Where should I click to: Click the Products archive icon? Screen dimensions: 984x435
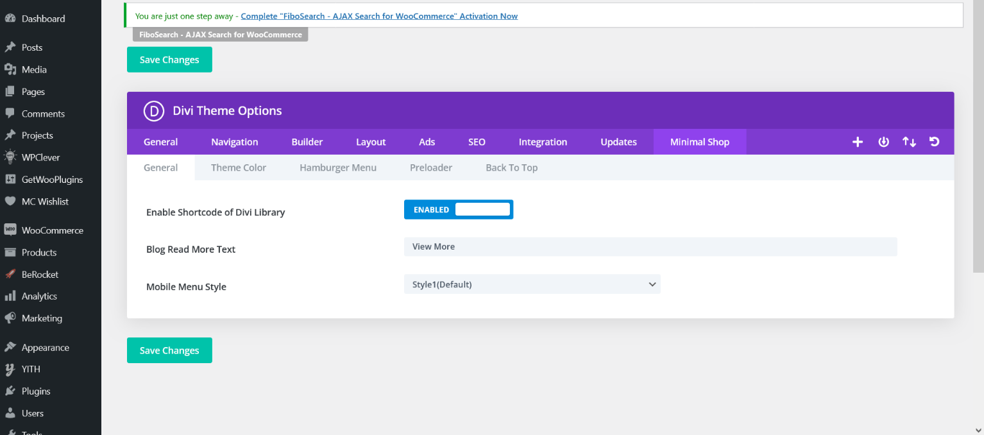(x=10, y=252)
